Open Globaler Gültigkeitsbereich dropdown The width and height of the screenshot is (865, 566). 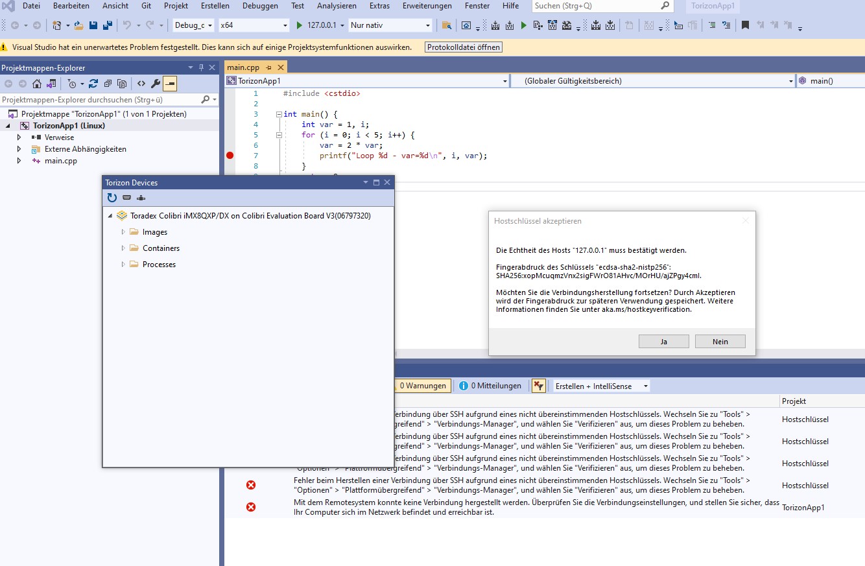[652, 81]
